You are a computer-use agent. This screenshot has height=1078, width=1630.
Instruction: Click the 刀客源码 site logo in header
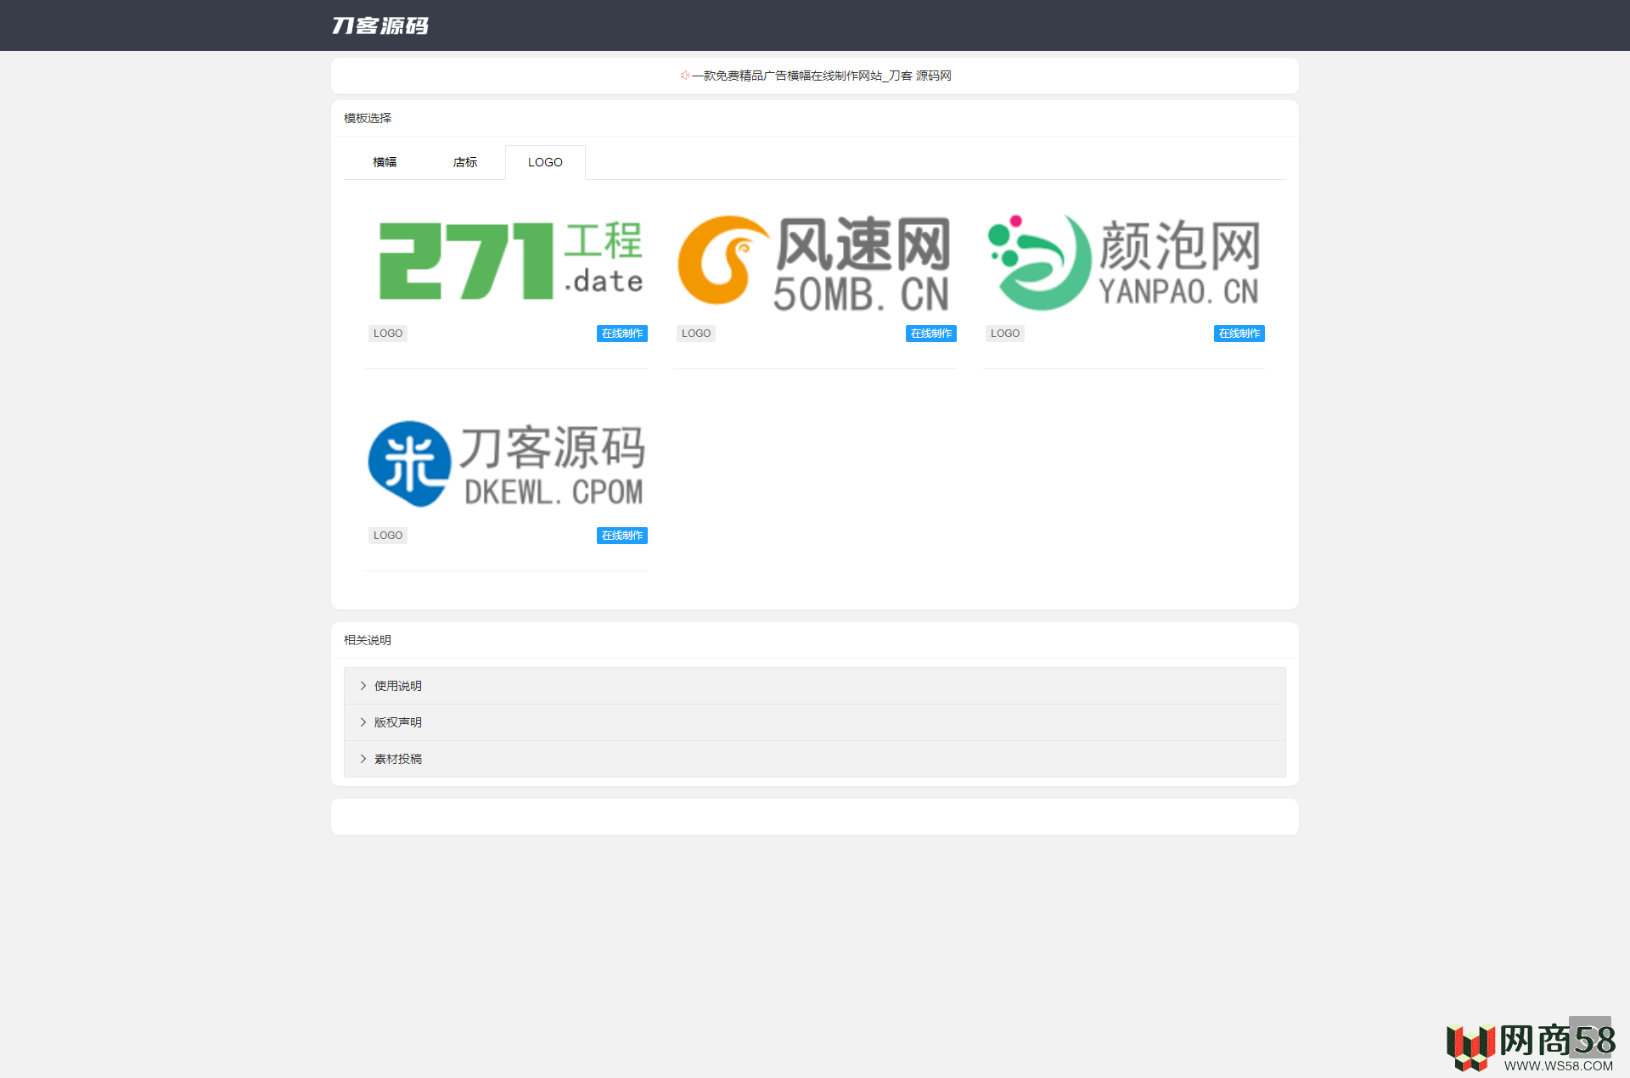(379, 25)
